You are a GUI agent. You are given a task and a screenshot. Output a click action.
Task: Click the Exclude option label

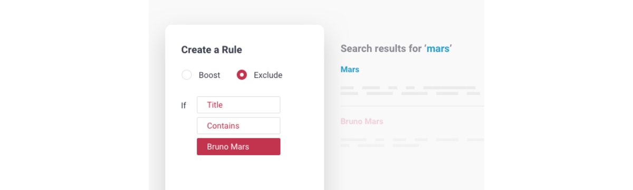tap(268, 75)
